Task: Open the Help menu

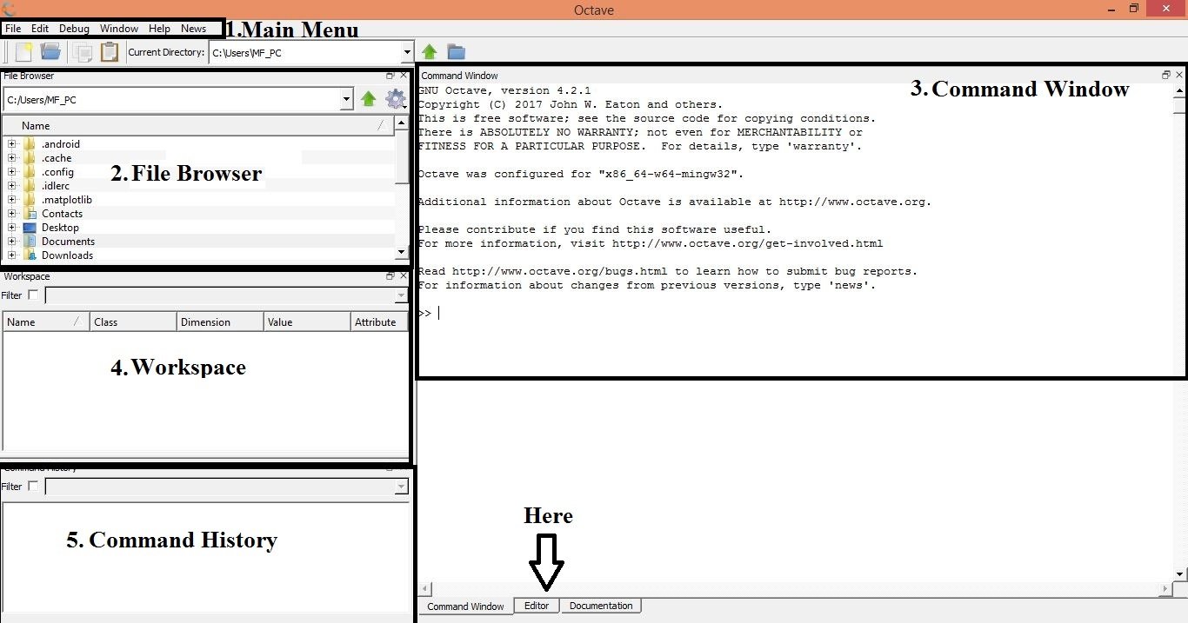Action: pyautogui.click(x=159, y=29)
